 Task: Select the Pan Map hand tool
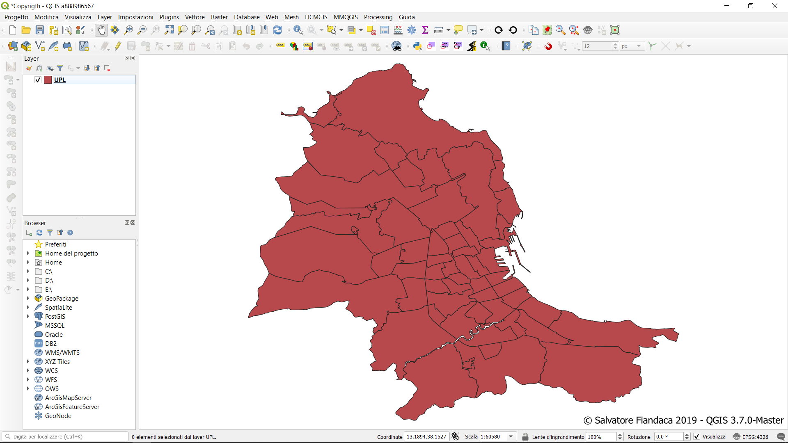(101, 30)
